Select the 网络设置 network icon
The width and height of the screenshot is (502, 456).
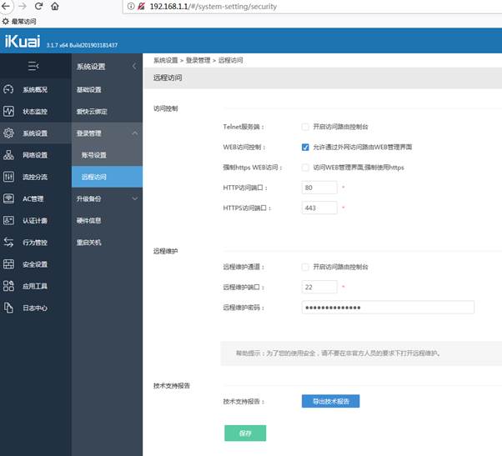(x=9, y=155)
